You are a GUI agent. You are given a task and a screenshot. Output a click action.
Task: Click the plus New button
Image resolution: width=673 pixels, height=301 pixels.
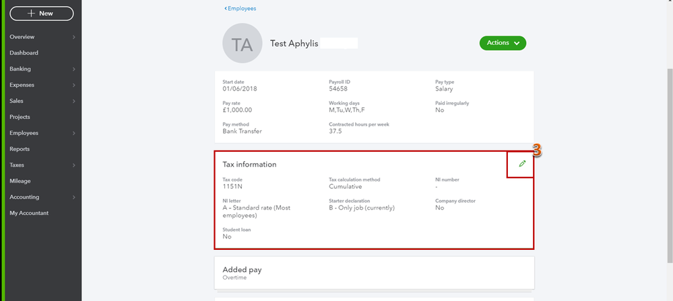pos(41,13)
